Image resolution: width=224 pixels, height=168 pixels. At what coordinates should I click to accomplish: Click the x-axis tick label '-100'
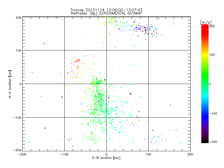pyautogui.click(x=64, y=154)
